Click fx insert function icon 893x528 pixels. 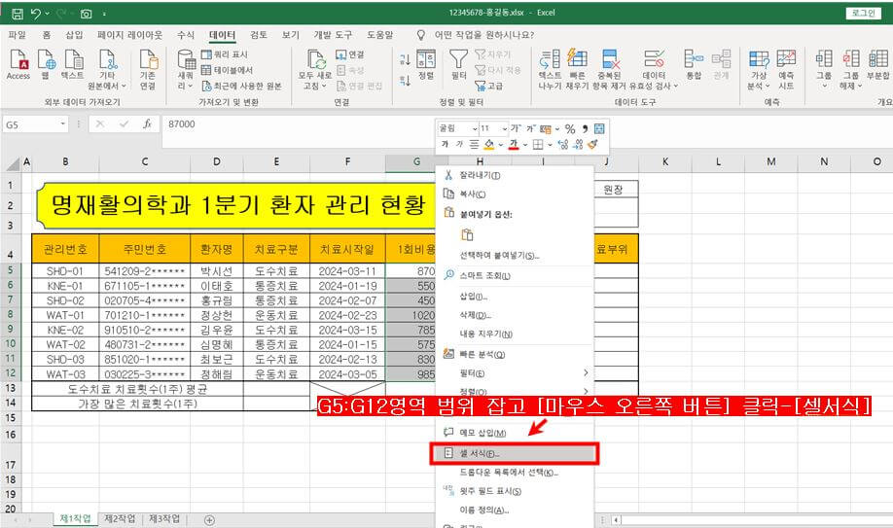point(148,124)
